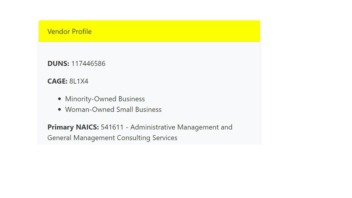
Task: Click the bullet before Woman-Owned Small Business
Action: click(60, 109)
